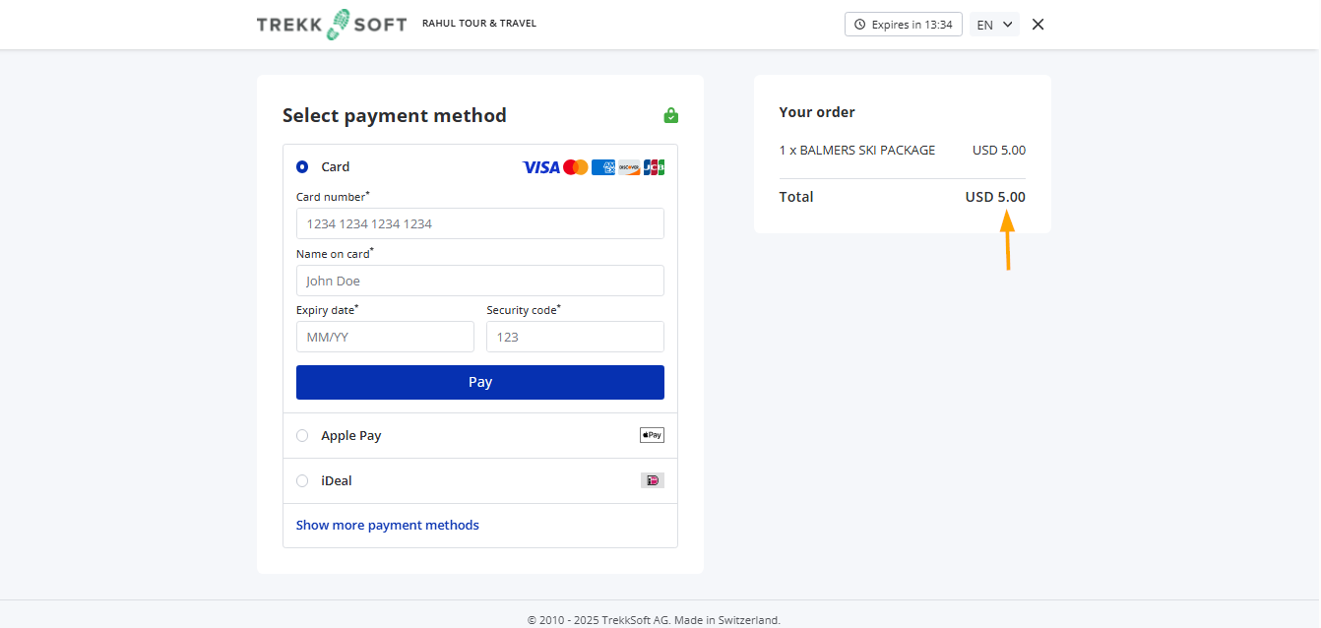This screenshot has width=1321, height=628.
Task: Focus the Card number field
Action: pos(479,223)
